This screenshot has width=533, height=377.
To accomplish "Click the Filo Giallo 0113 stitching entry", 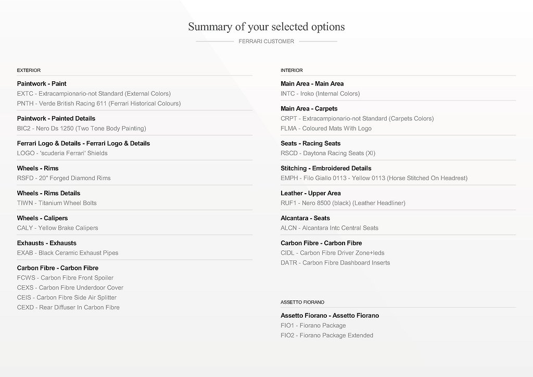I will pos(374,178).
